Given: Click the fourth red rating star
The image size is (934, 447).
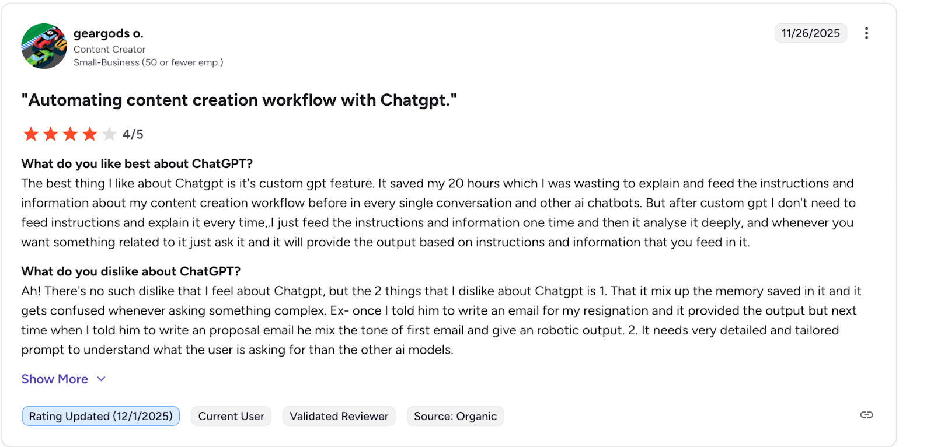Looking at the screenshot, I should [x=89, y=134].
